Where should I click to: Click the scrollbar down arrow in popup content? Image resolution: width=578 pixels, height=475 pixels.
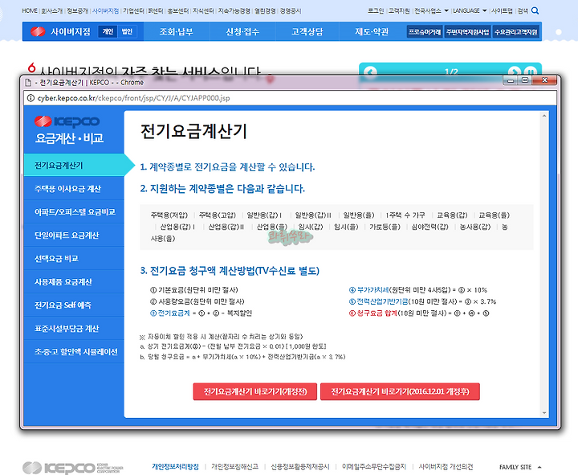click(x=544, y=413)
